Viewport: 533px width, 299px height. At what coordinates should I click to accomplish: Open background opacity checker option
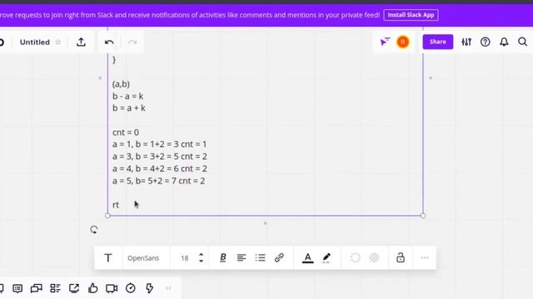[374, 257]
